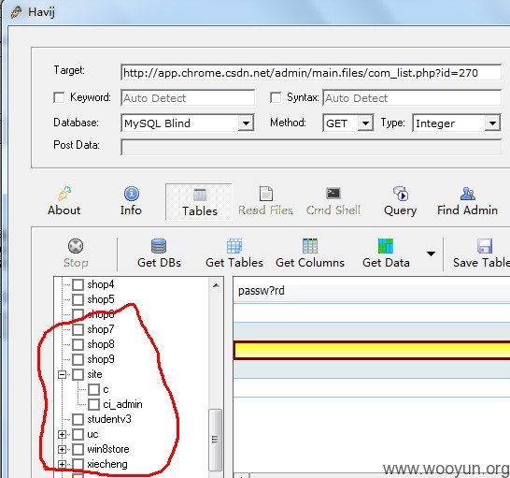
Task: Enable the Syntax checkbox
Action: 276,97
